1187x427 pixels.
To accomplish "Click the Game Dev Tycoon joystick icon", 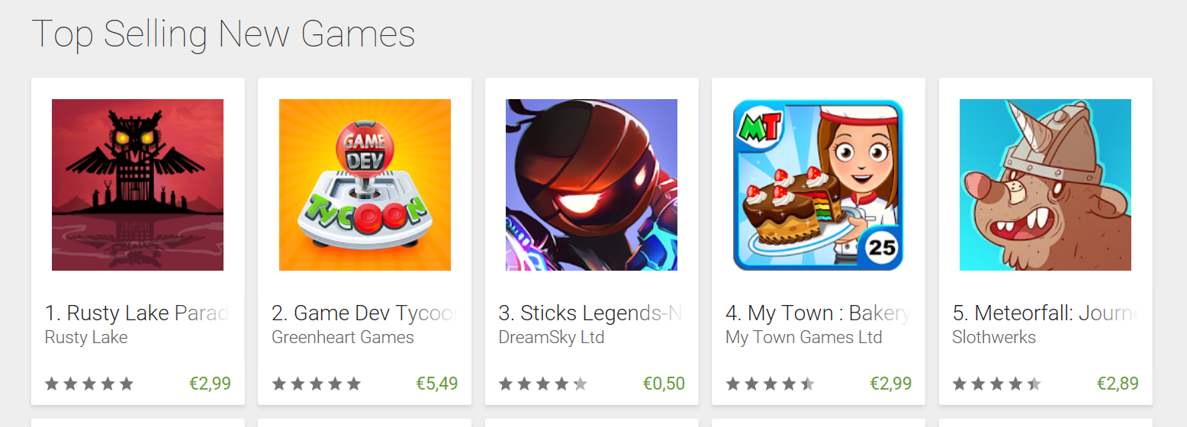I will (365, 185).
